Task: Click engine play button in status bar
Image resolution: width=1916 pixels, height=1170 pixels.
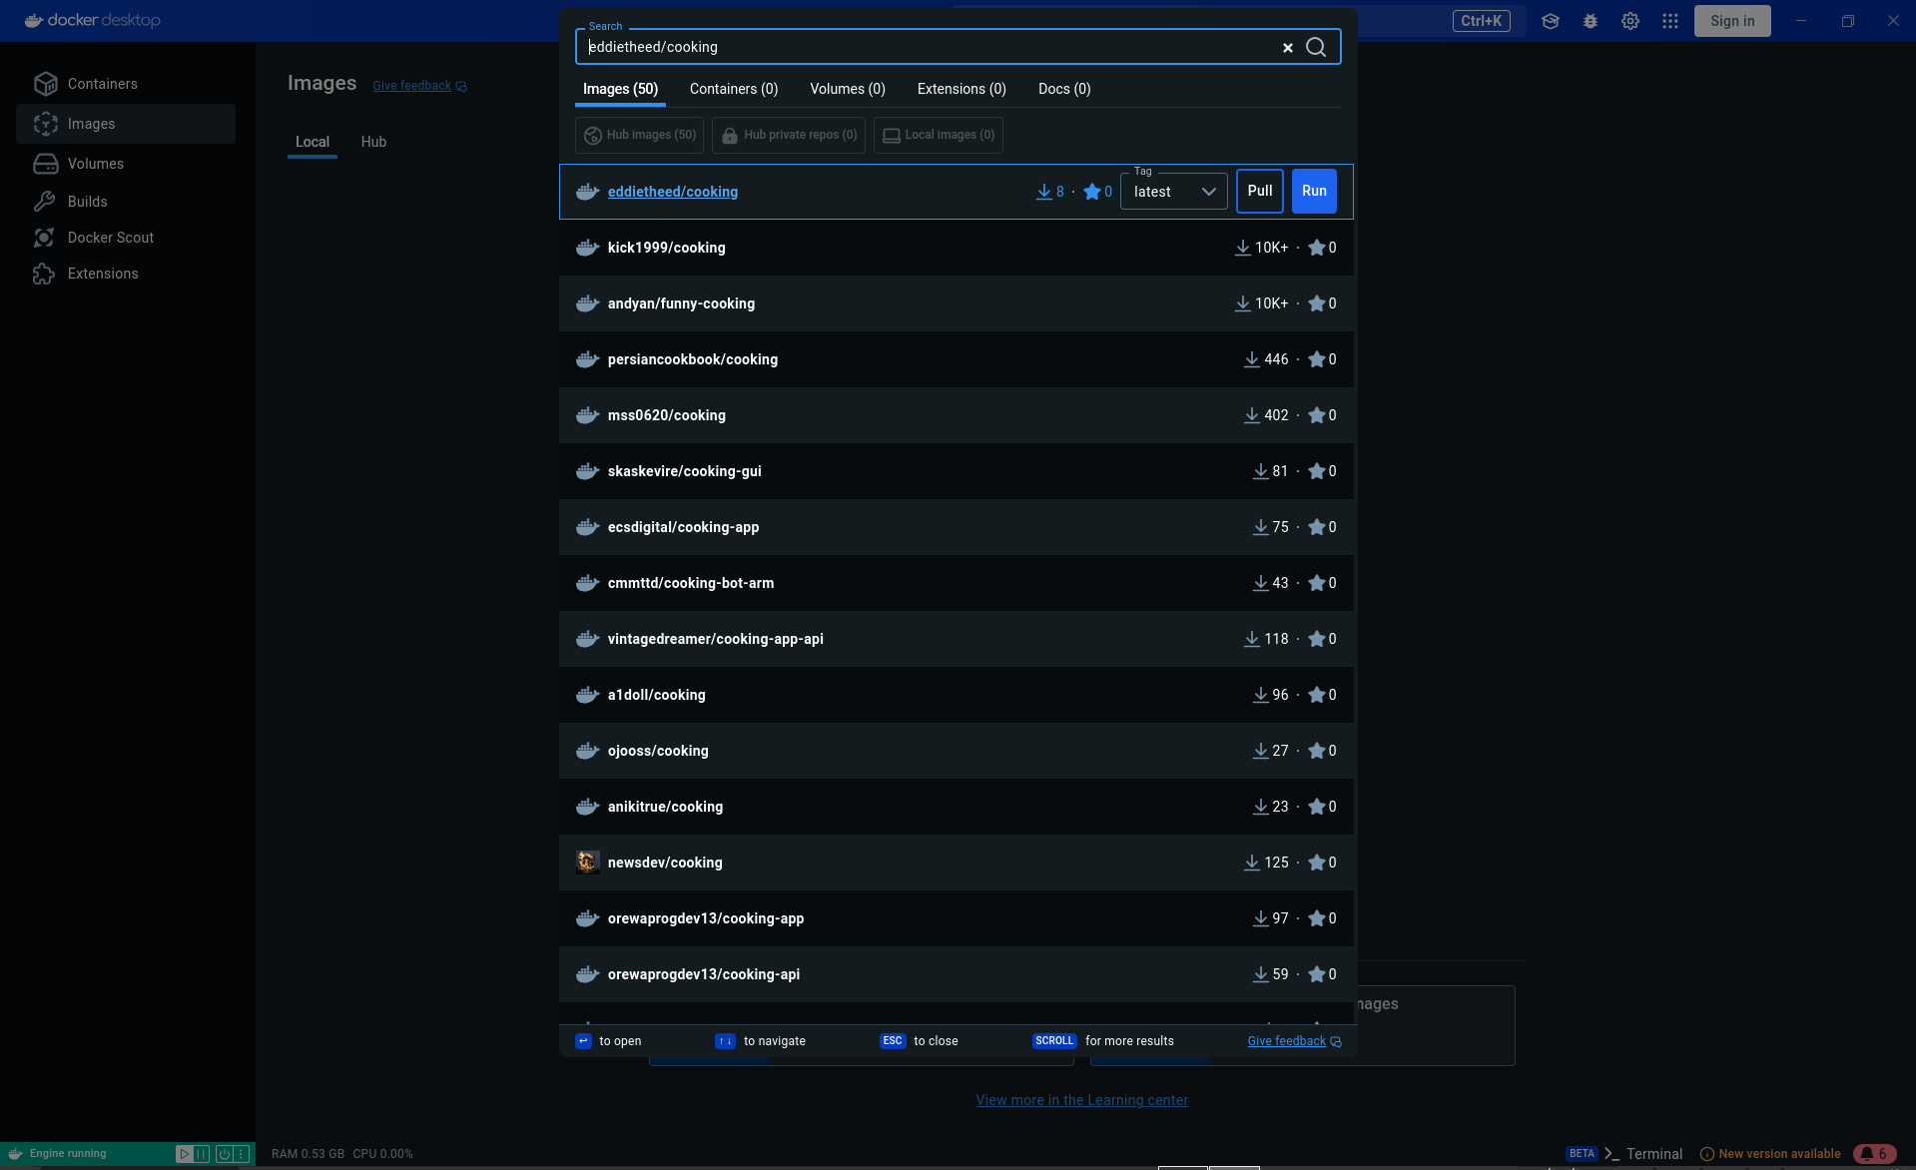Action: tap(184, 1154)
